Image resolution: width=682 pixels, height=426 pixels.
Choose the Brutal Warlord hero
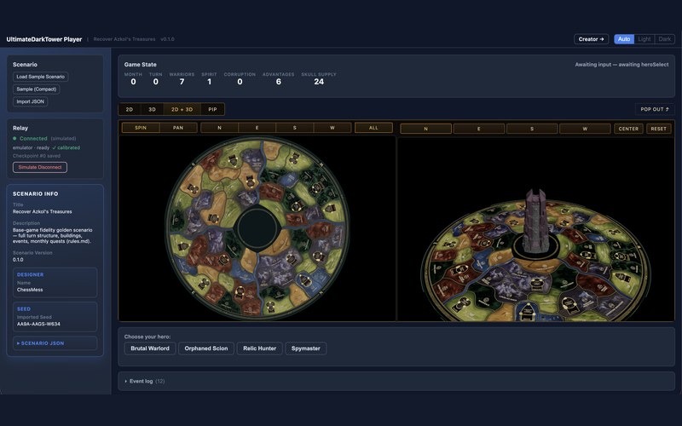[x=150, y=348]
